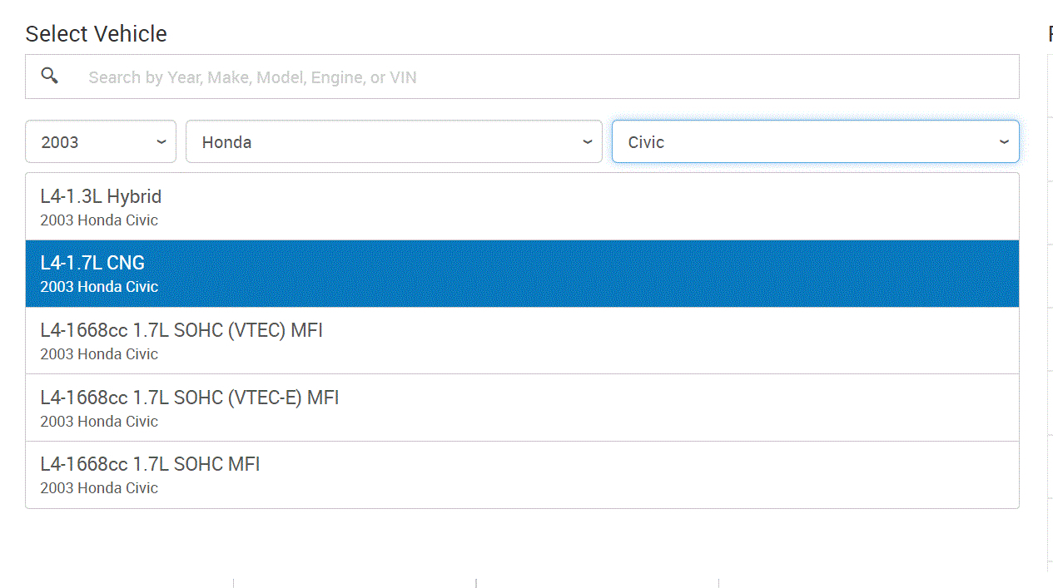Select the highlighted L4-1.7L CNG engine

point(522,274)
